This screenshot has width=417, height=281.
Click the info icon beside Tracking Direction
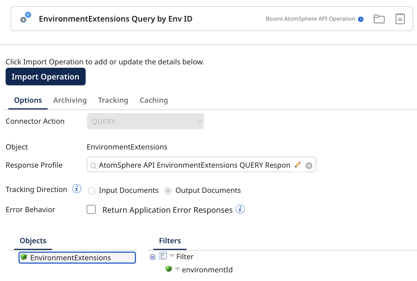[76, 189]
